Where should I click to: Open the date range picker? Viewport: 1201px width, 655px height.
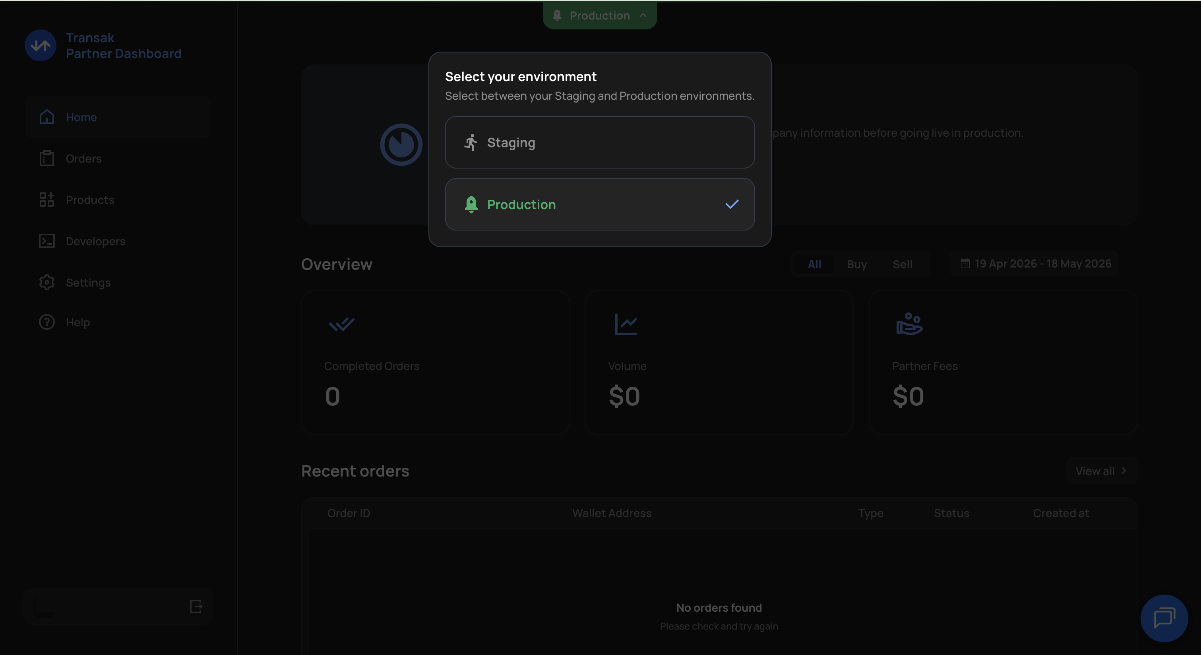1035,264
